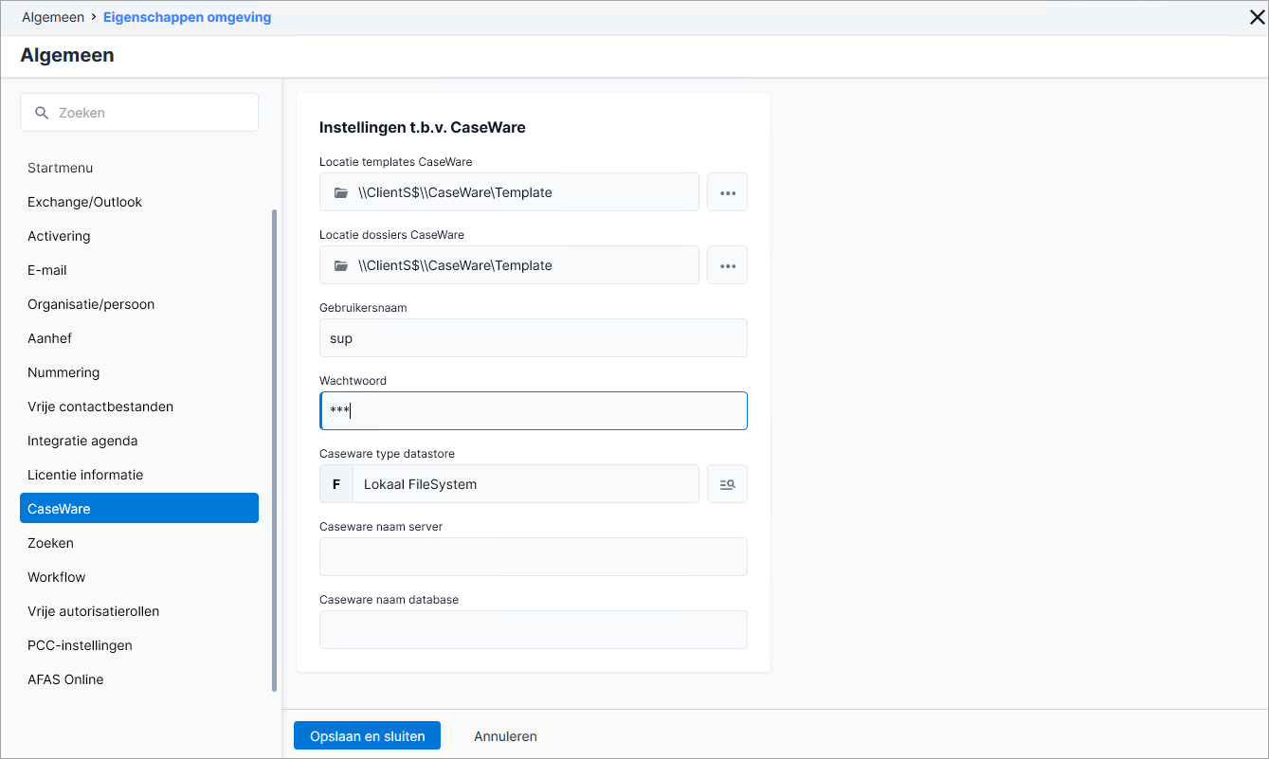The image size is (1269, 759).
Task: Click Opslaan en sluiten button
Action: 367,736
